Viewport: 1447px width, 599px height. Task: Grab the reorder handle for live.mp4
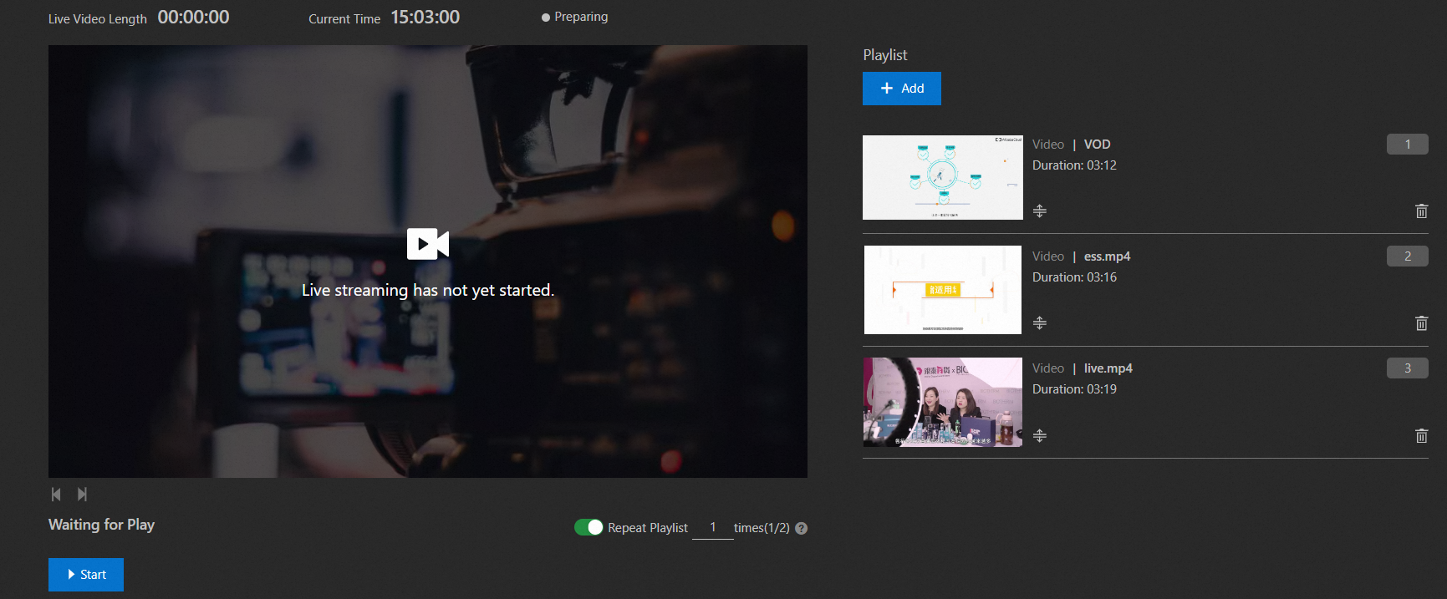pyautogui.click(x=1040, y=435)
